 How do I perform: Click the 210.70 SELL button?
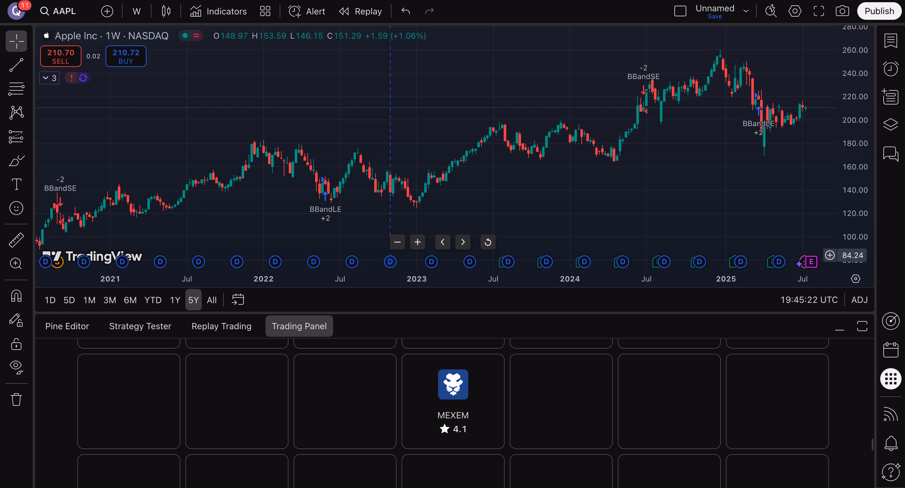pyautogui.click(x=61, y=56)
